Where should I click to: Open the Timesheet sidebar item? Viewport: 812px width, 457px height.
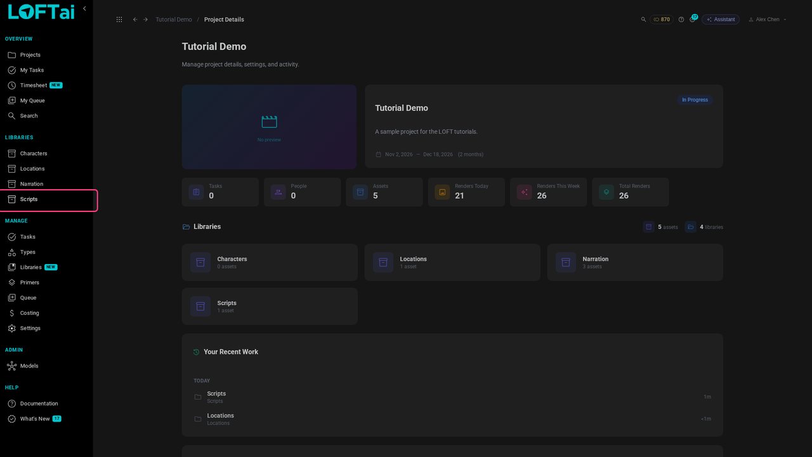tap(46, 85)
